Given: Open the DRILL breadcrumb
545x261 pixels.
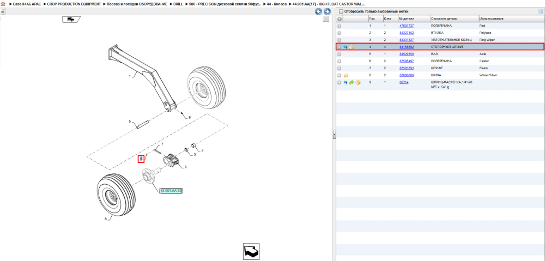Looking at the screenshot, I should (178, 4).
